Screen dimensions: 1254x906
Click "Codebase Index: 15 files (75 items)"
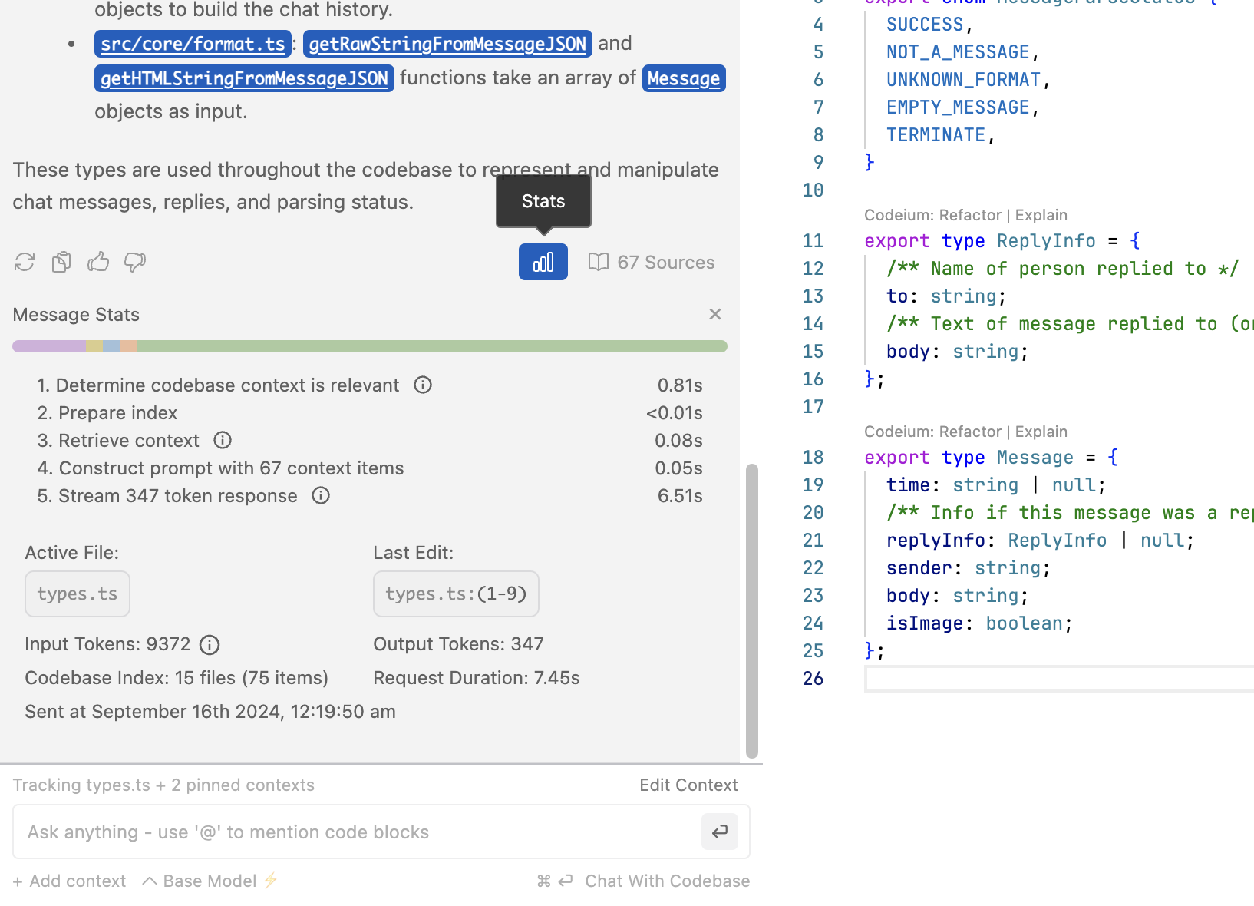177,678
